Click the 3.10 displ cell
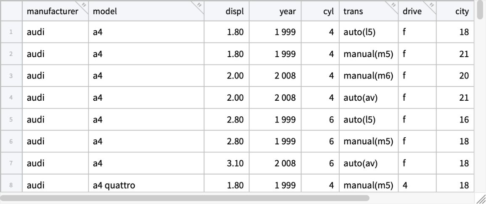 [x=235, y=163]
